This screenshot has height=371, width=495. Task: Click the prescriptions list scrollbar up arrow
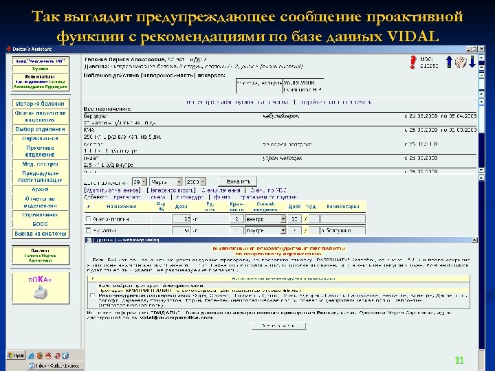[481, 102]
